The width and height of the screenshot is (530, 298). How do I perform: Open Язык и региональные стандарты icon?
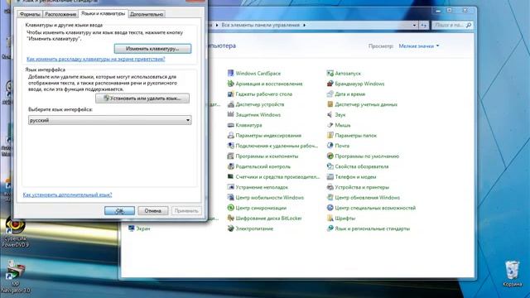[x=330, y=228]
